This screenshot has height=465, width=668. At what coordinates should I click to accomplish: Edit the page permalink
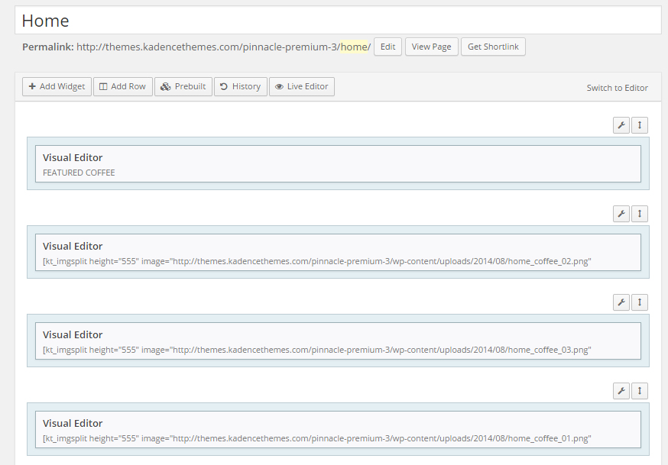[388, 47]
